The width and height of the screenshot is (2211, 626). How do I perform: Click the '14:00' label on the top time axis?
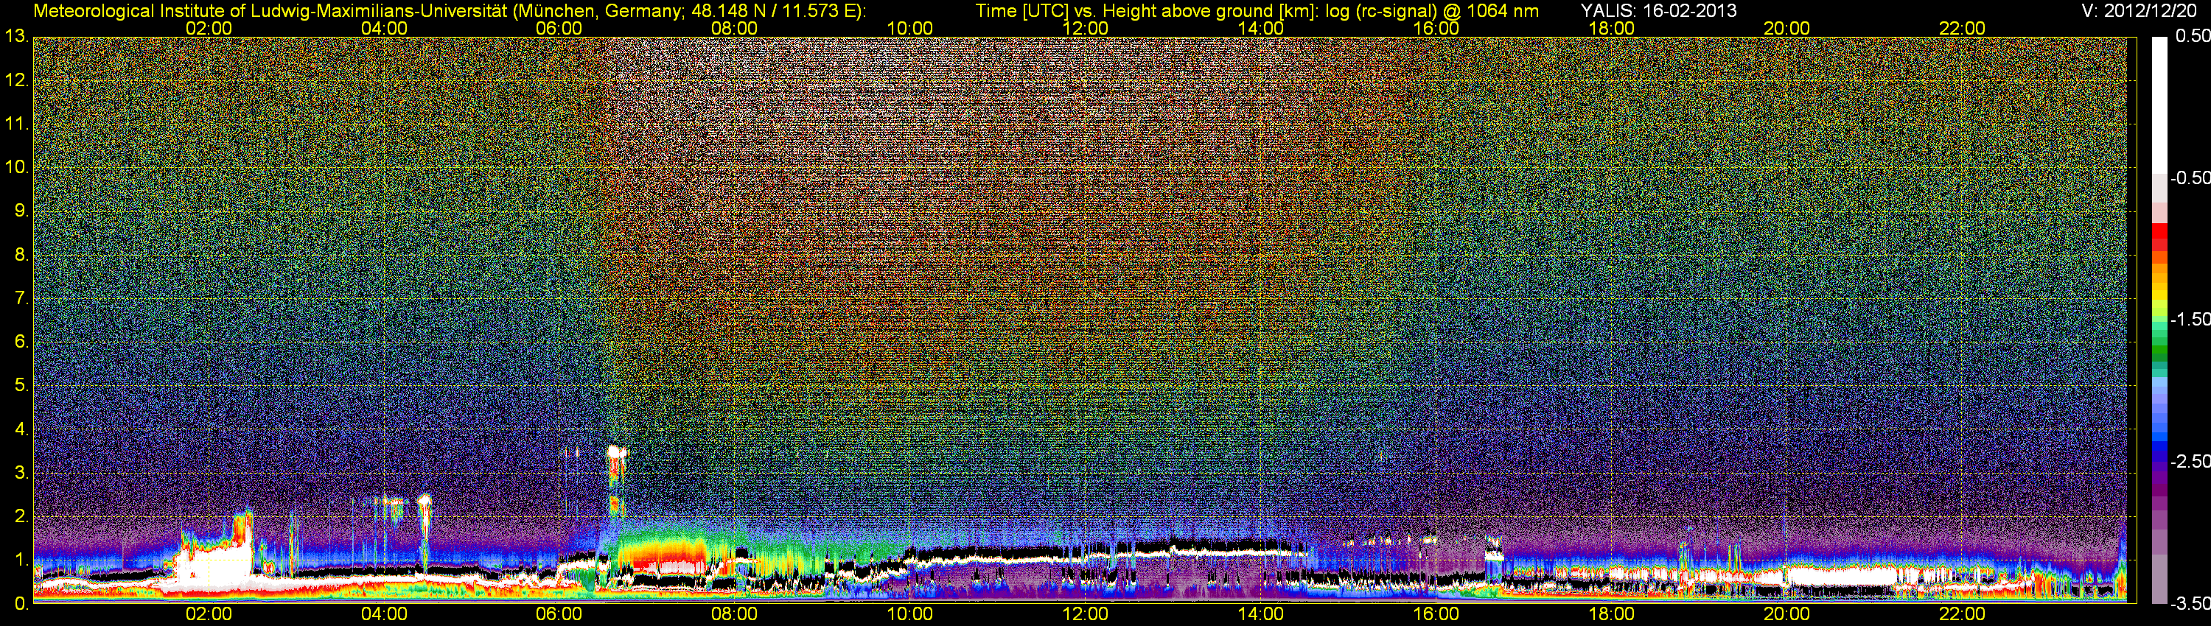1261,28
